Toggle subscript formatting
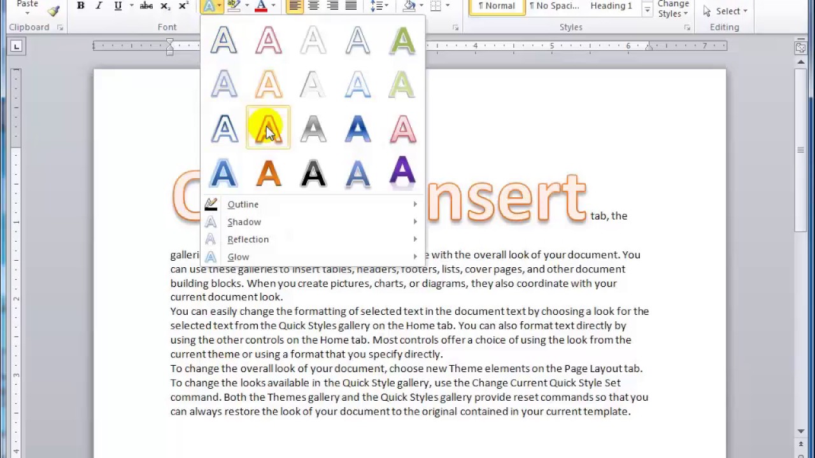This screenshot has height=458, width=815. tap(165, 6)
